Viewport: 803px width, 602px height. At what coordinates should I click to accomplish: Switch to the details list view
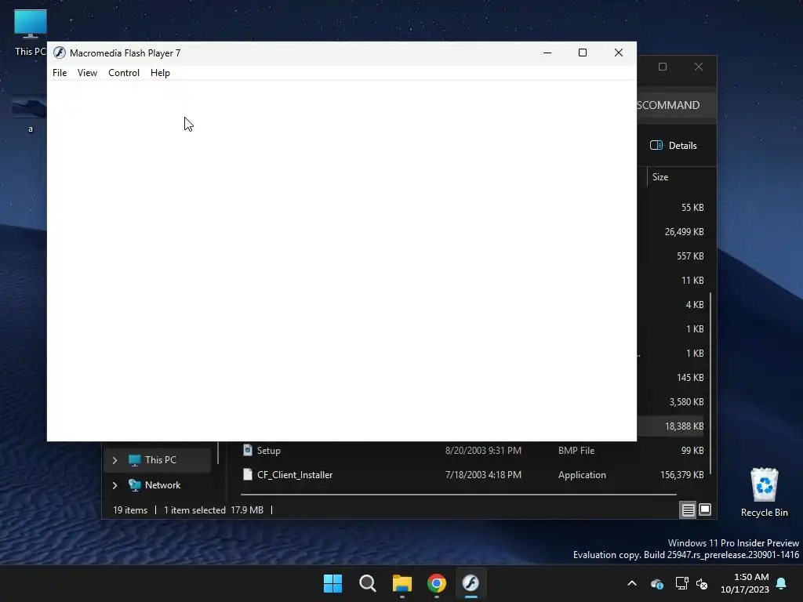(688, 510)
